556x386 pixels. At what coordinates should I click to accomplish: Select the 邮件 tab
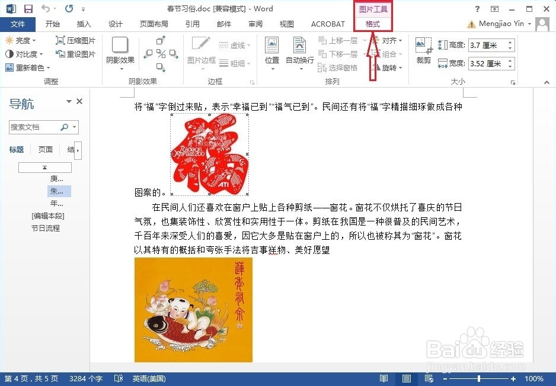pyautogui.click(x=223, y=24)
